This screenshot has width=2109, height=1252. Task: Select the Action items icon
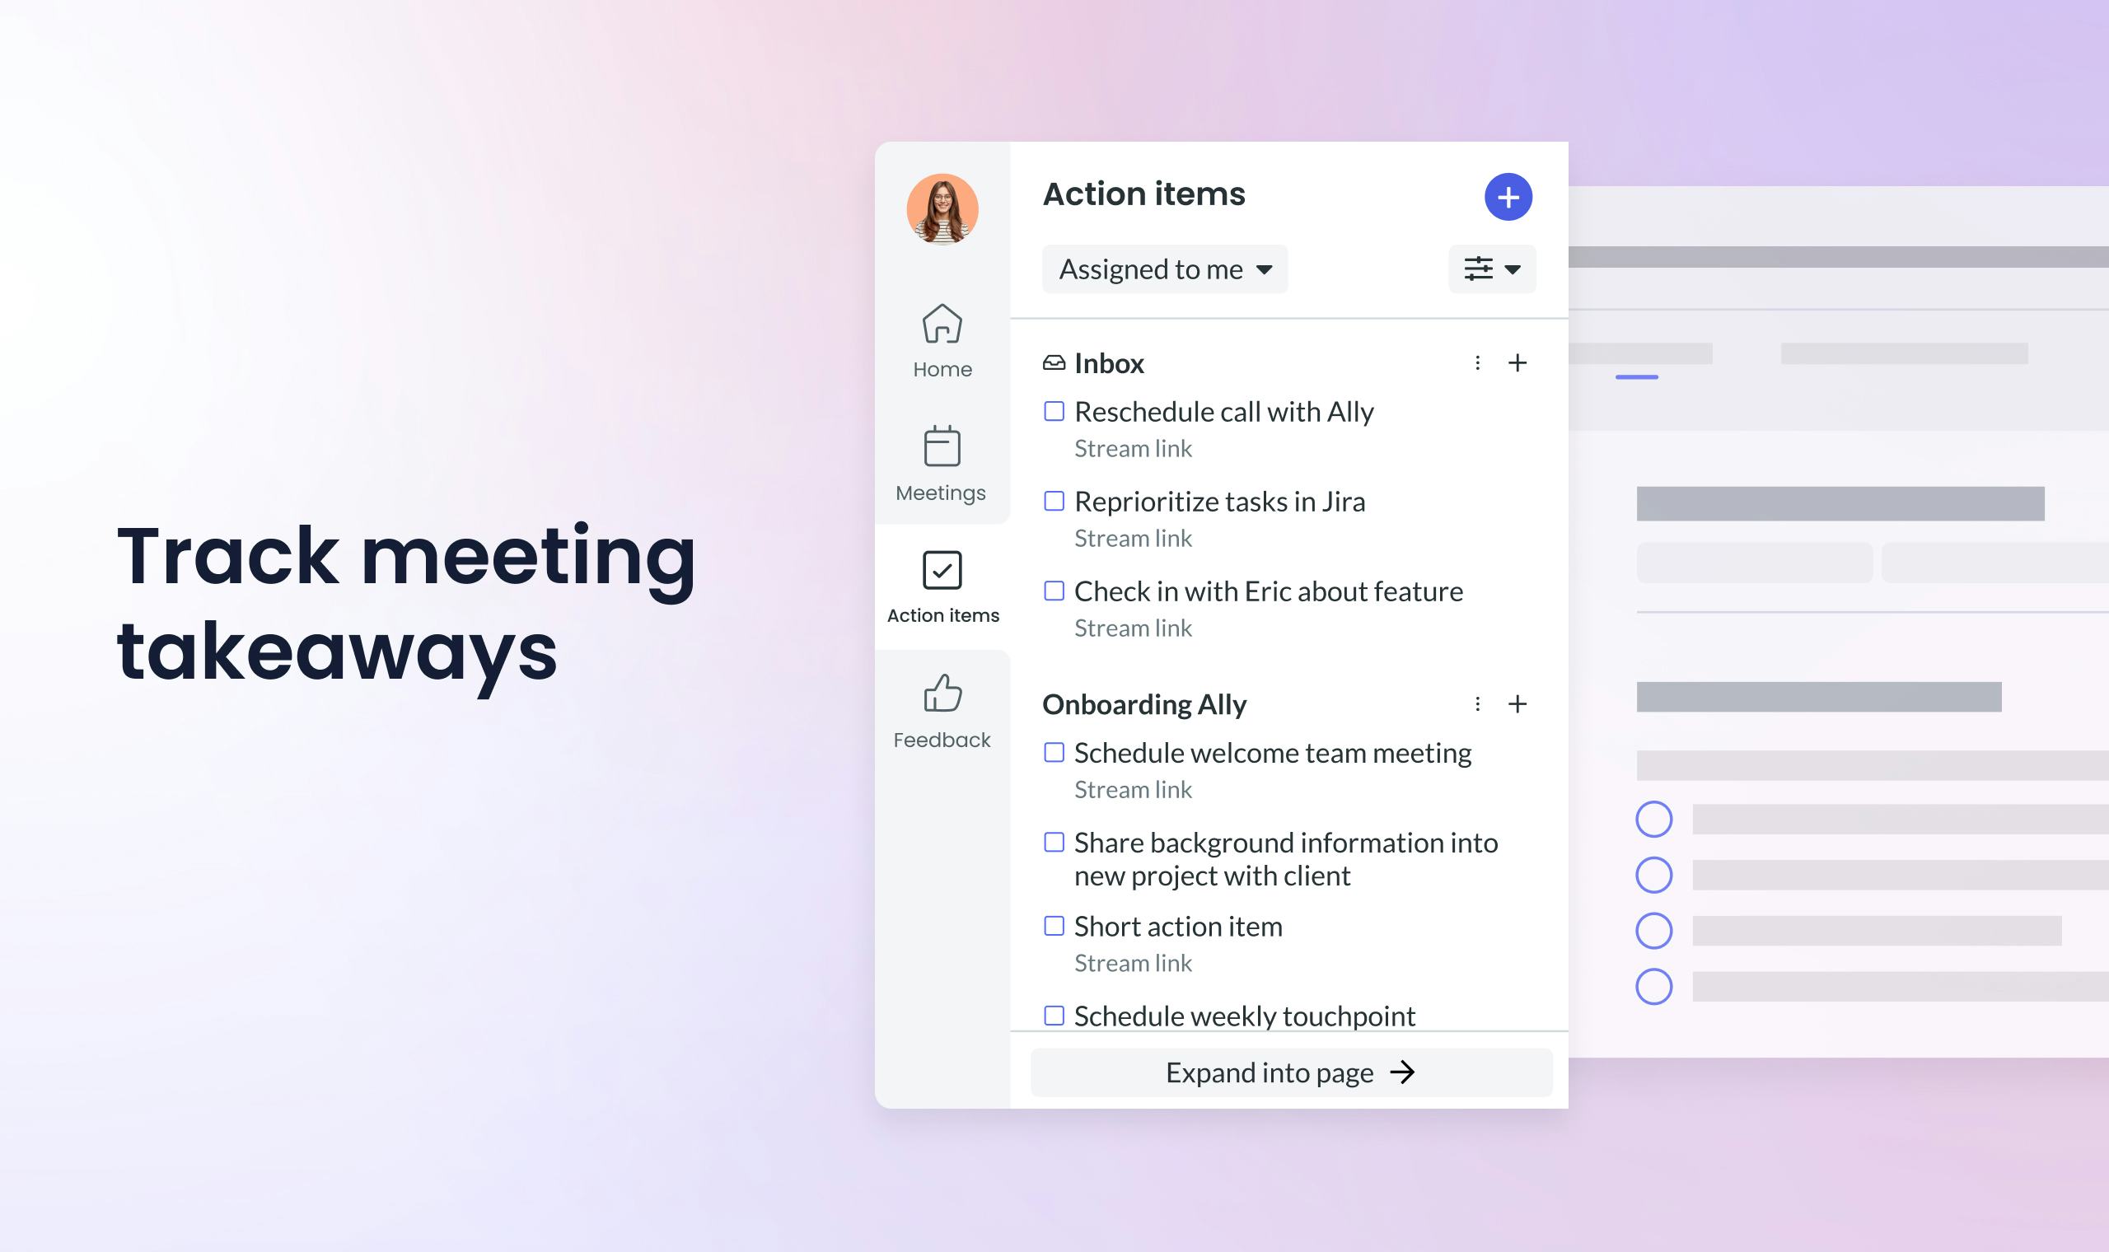point(941,569)
